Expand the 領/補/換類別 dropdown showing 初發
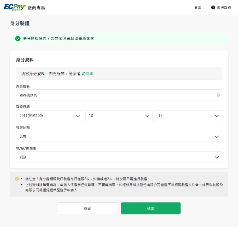The height and width of the screenshot is (227, 238). point(114,157)
